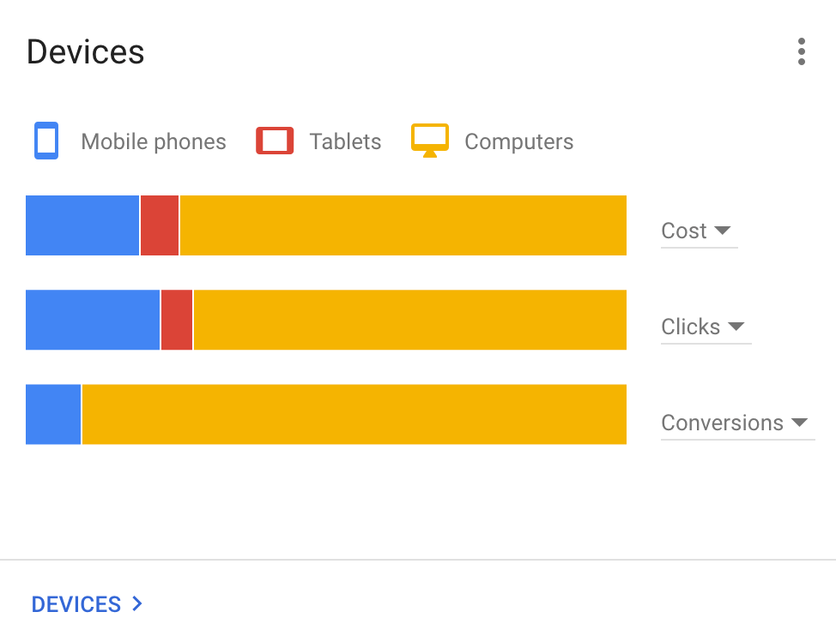This screenshot has width=836, height=636.
Task: Click the Computers monitor legend icon
Action: 429,139
